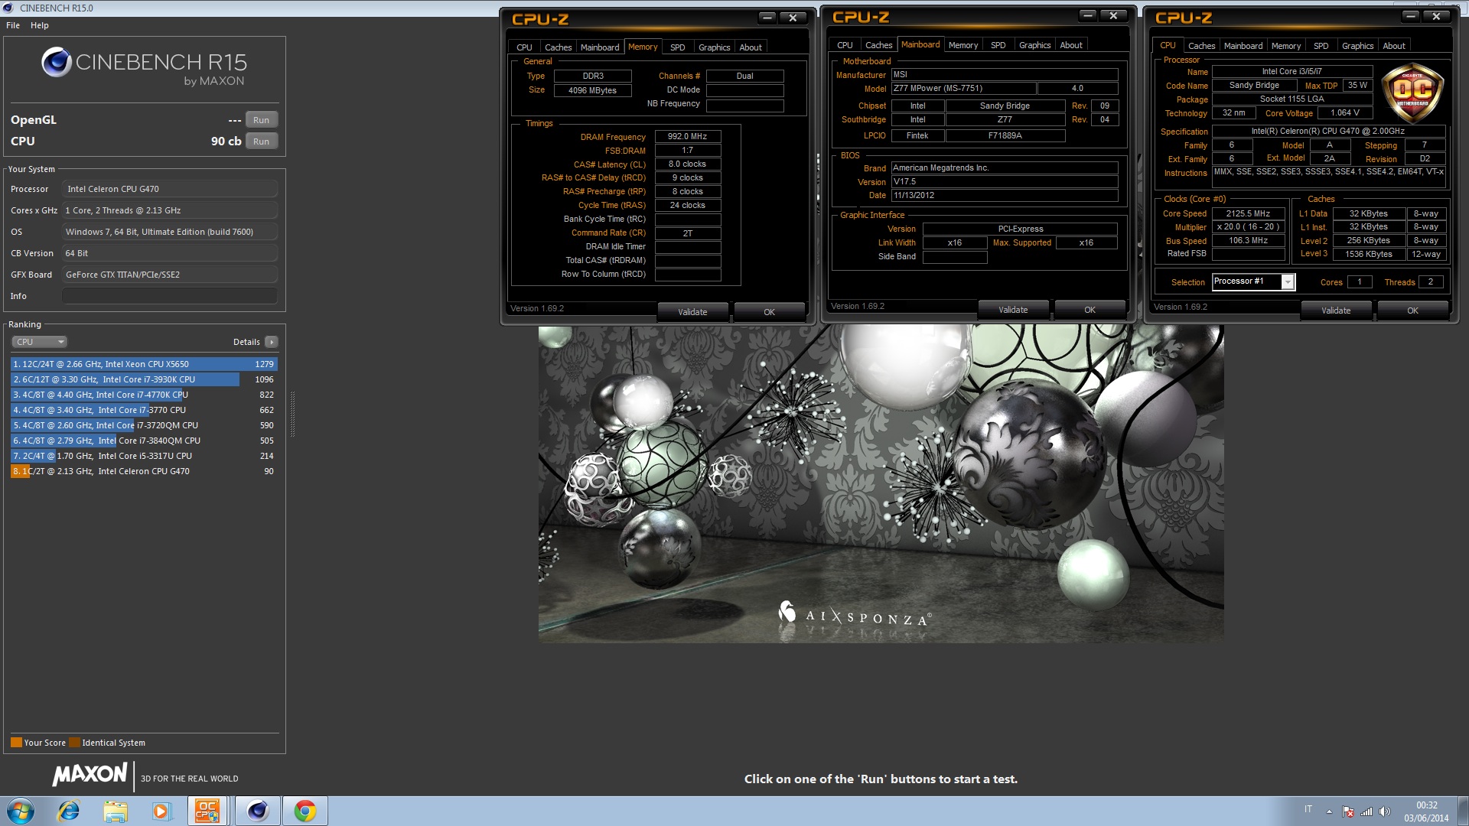Click the side panel resize grip handle
1469x826 pixels.
292,415
